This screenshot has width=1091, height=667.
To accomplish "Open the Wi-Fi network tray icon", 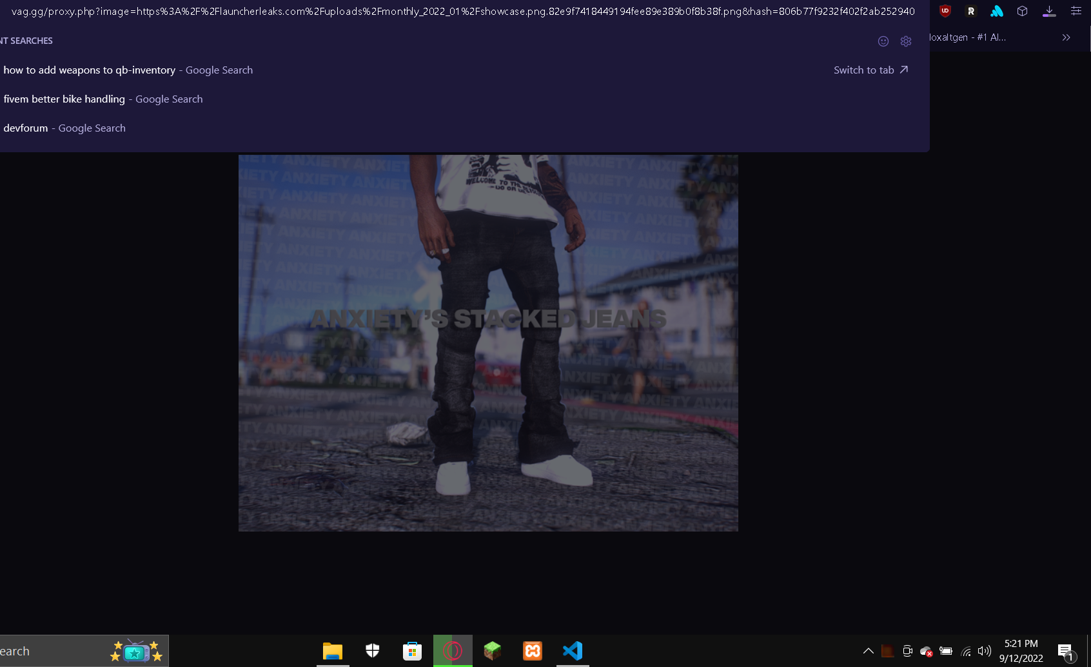I will click(x=966, y=651).
